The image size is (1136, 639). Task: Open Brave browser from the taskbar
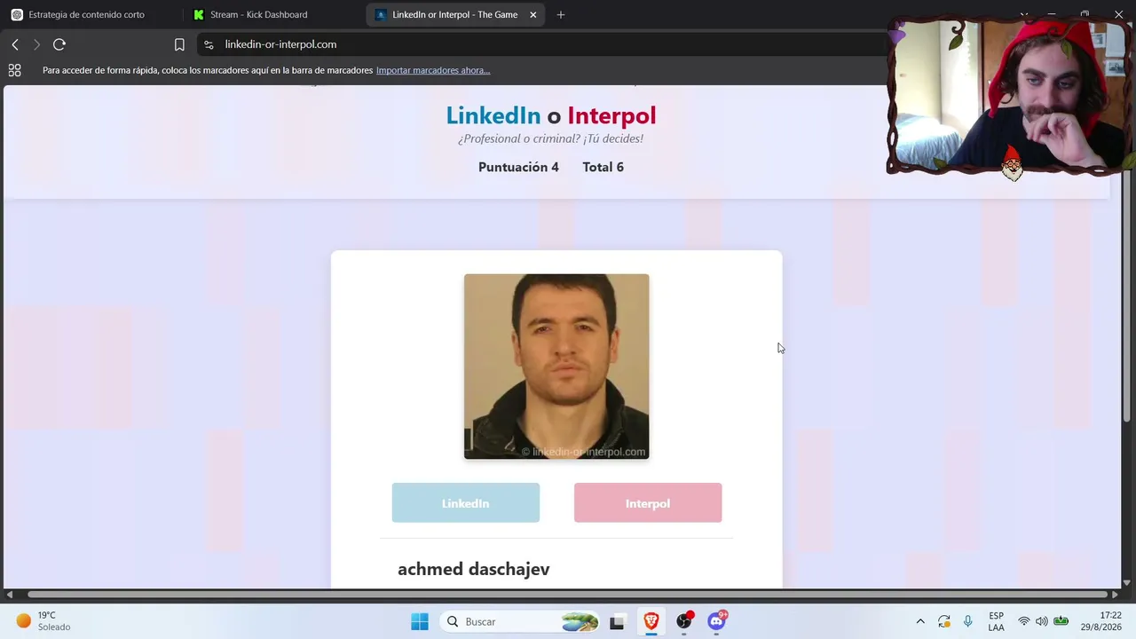pyautogui.click(x=651, y=621)
